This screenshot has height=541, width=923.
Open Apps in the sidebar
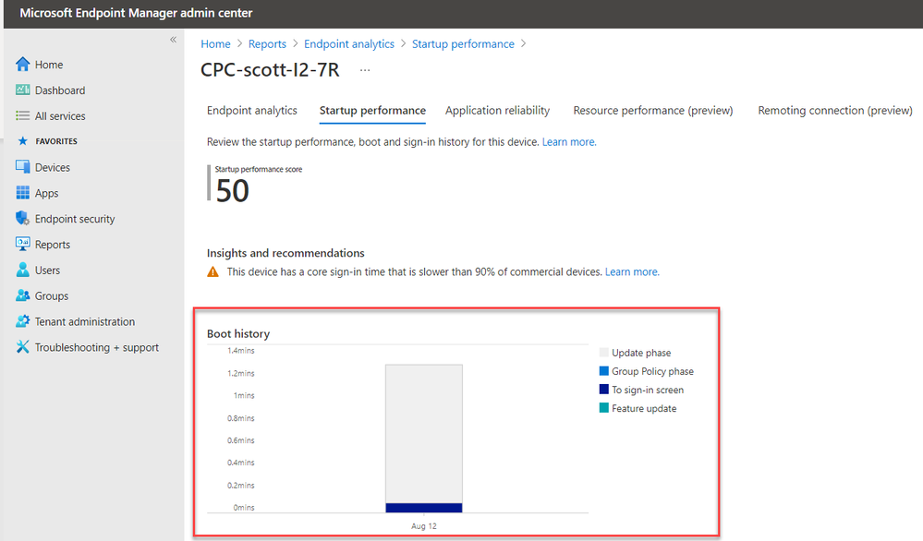tap(46, 194)
